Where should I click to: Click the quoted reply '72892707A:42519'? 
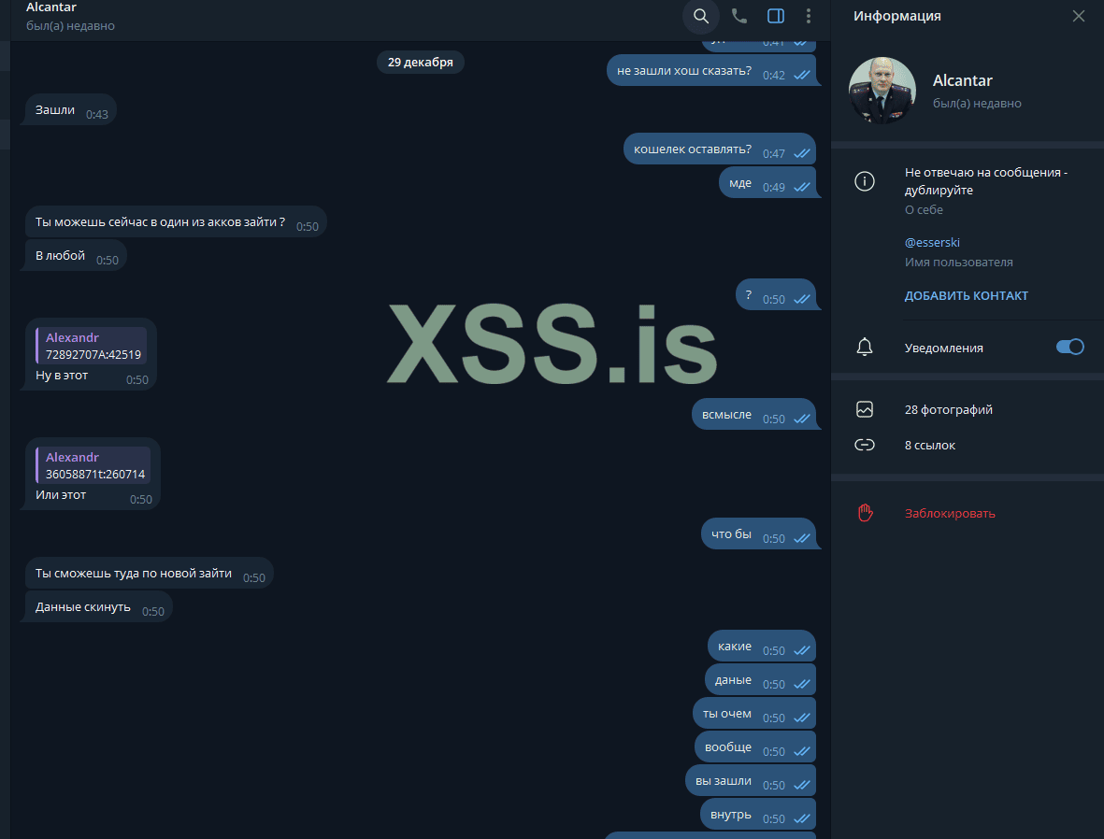click(x=92, y=346)
